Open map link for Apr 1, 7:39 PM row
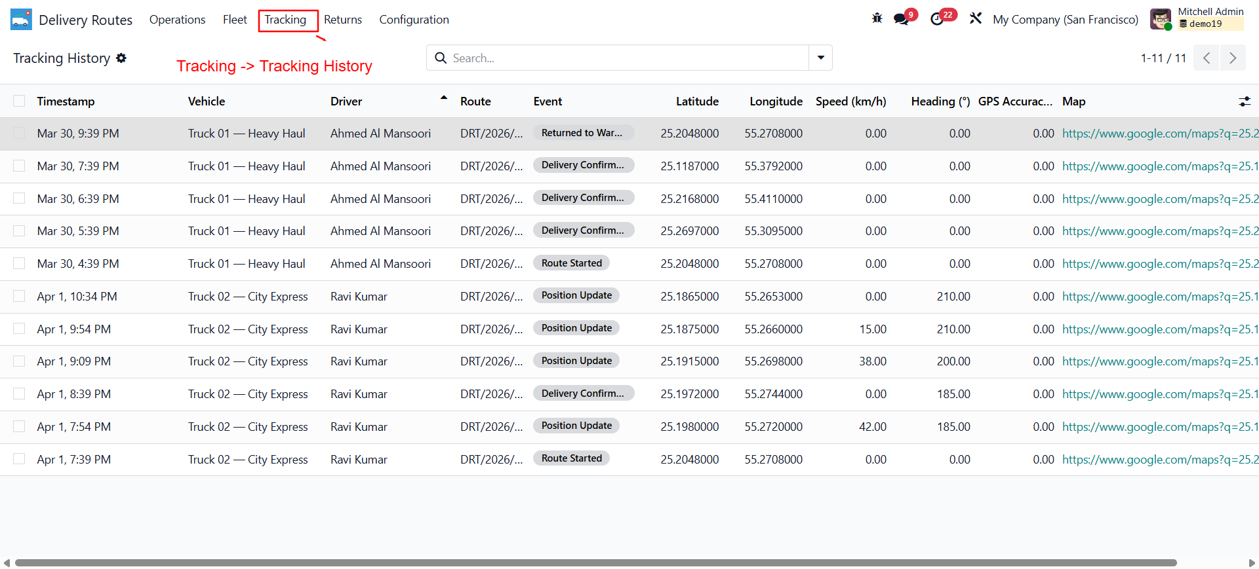Screen dimensions: 1259x569 click(1160, 460)
